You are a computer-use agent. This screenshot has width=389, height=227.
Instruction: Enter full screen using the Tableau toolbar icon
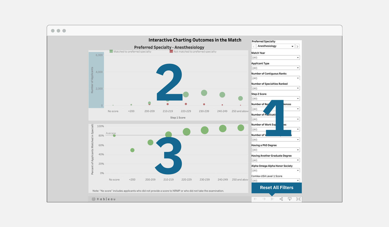coord(298,199)
